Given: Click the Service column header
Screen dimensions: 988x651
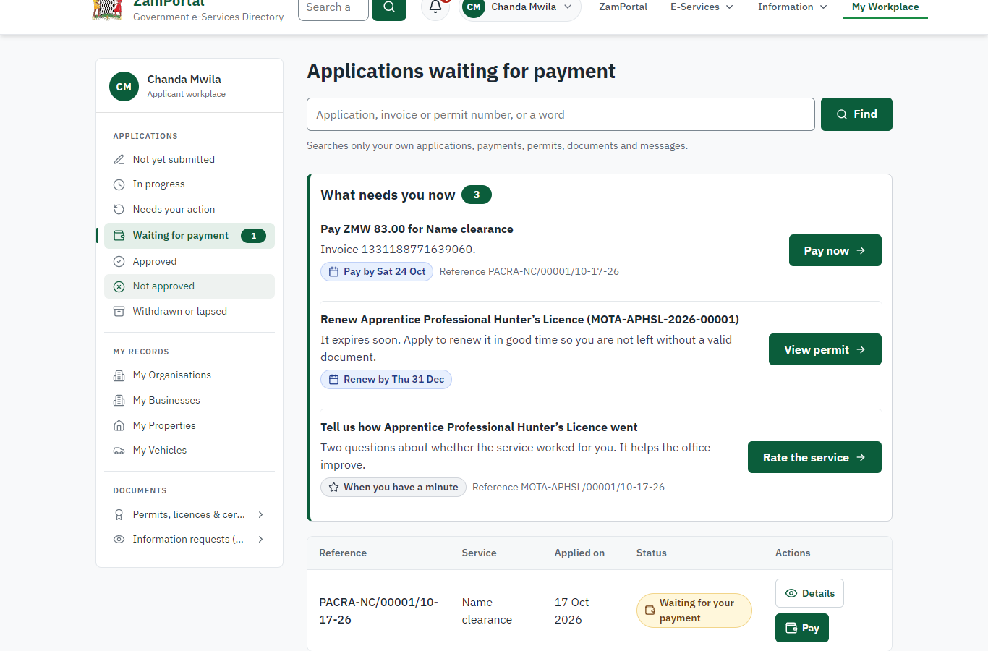Looking at the screenshot, I should [480, 553].
